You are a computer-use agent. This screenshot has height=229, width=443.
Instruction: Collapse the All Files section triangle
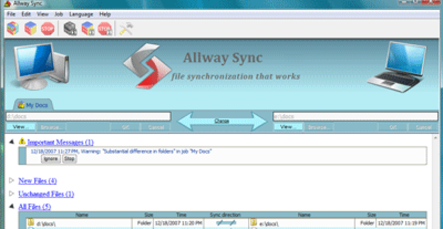(x=12, y=207)
